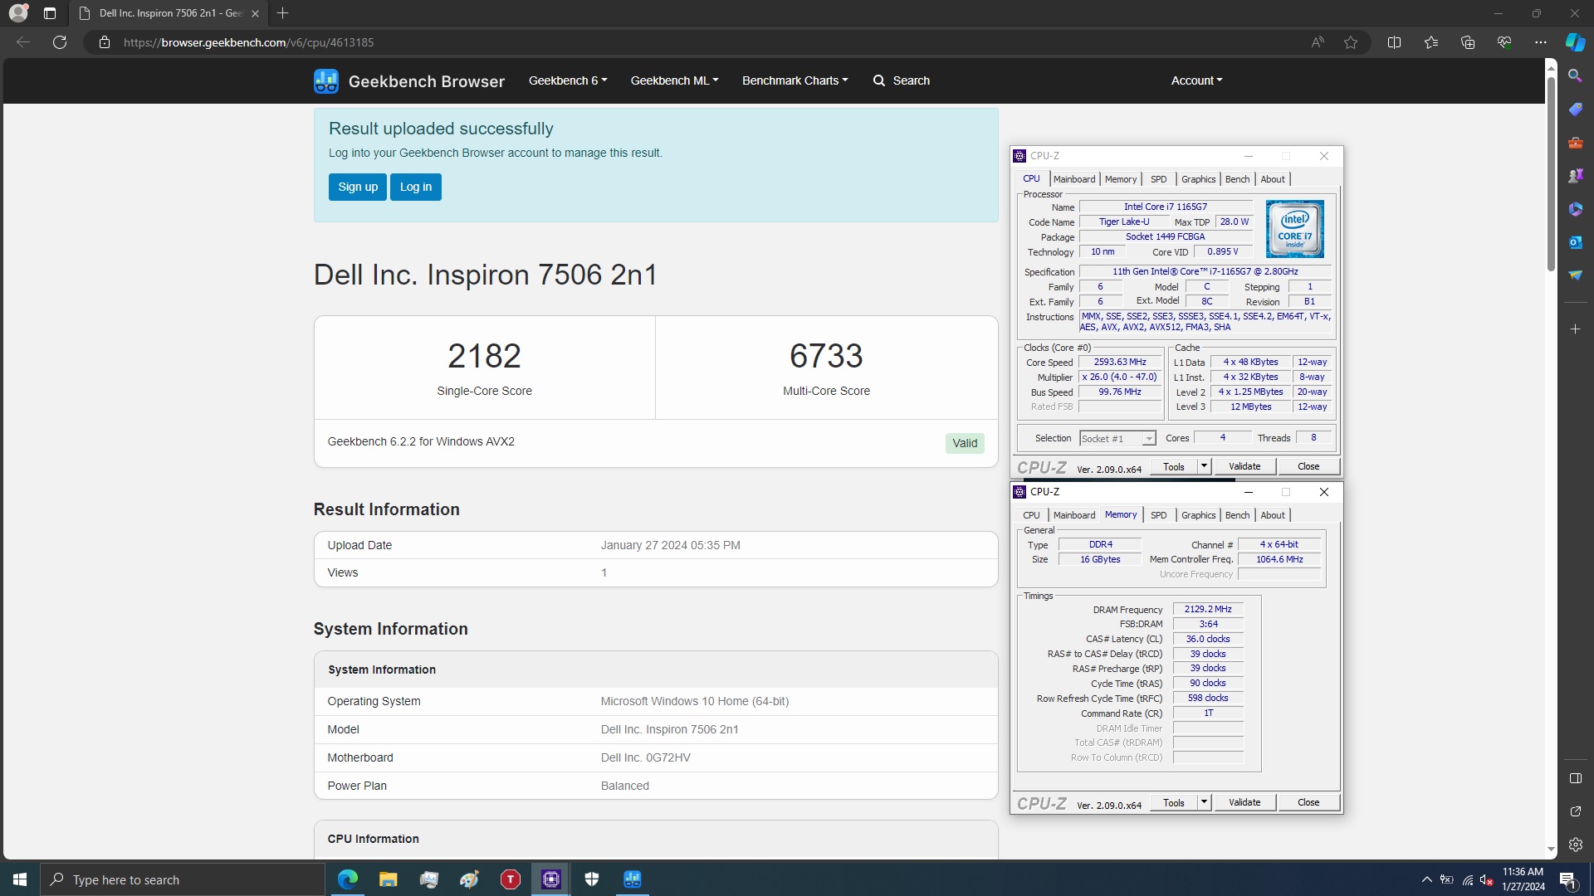Open Graphics tab in upper CPU-Z window
Screen dimensions: 1594x896
1198,179
